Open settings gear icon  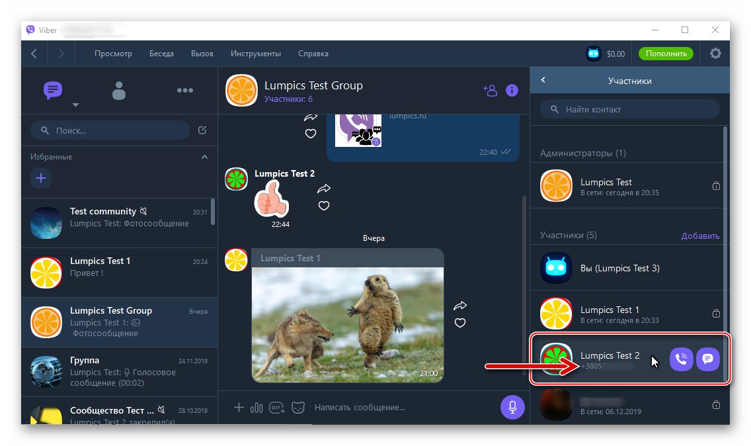pos(715,53)
